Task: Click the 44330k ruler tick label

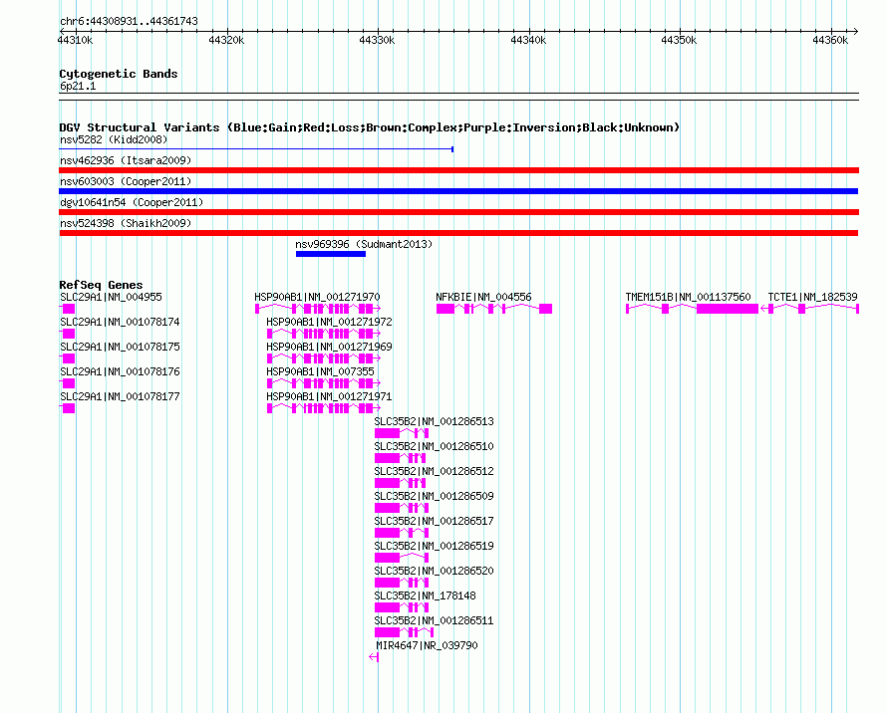Action: (377, 40)
